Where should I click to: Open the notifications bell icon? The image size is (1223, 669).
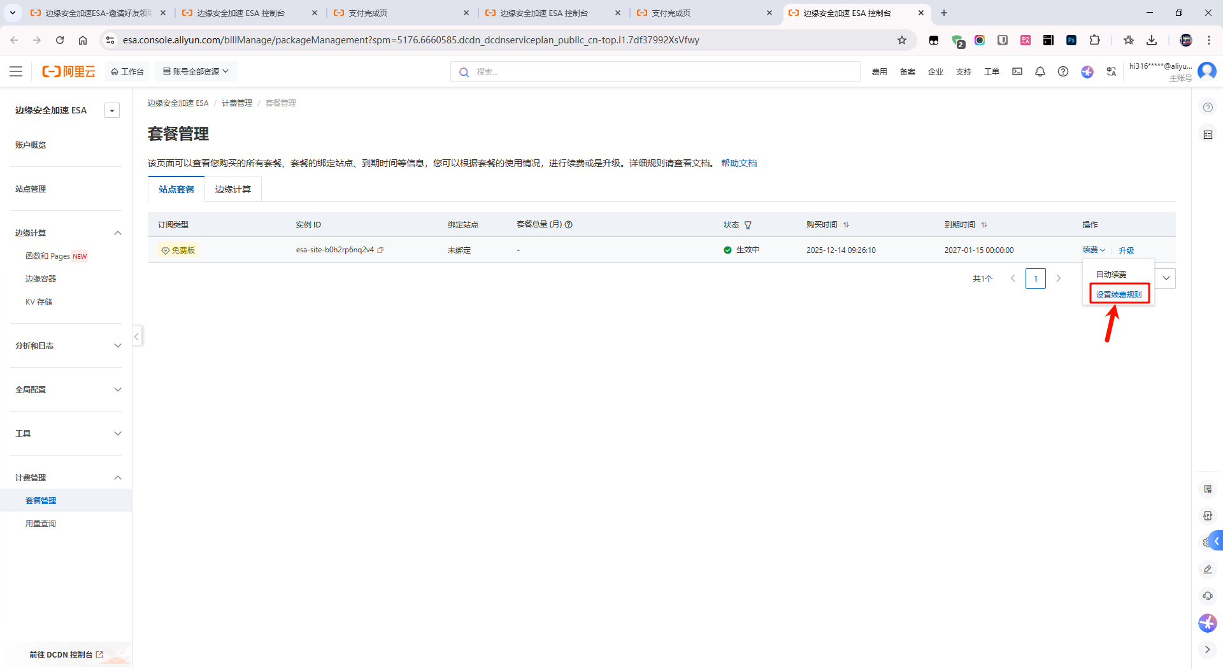[1040, 71]
